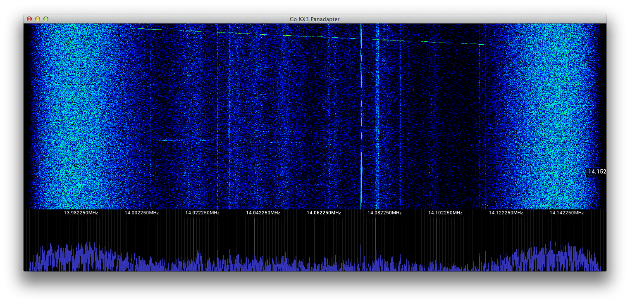Image resolution: width=630 pixels, height=304 pixels.
Task: Minimize the panadapter window with yellow button
Action: pos(38,19)
